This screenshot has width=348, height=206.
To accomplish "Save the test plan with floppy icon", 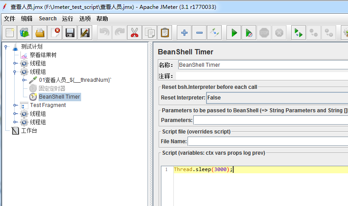I will click(x=70, y=33).
